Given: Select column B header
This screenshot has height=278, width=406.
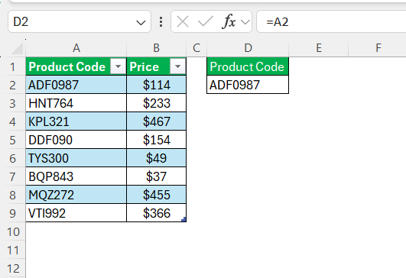Looking at the screenshot, I should tap(157, 48).
